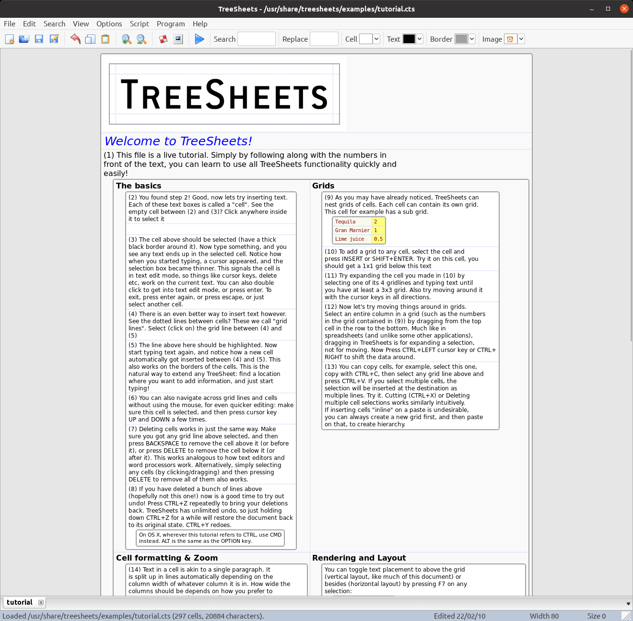Click the Undo red arrow icon
633x621 pixels.
pyautogui.click(x=75, y=39)
